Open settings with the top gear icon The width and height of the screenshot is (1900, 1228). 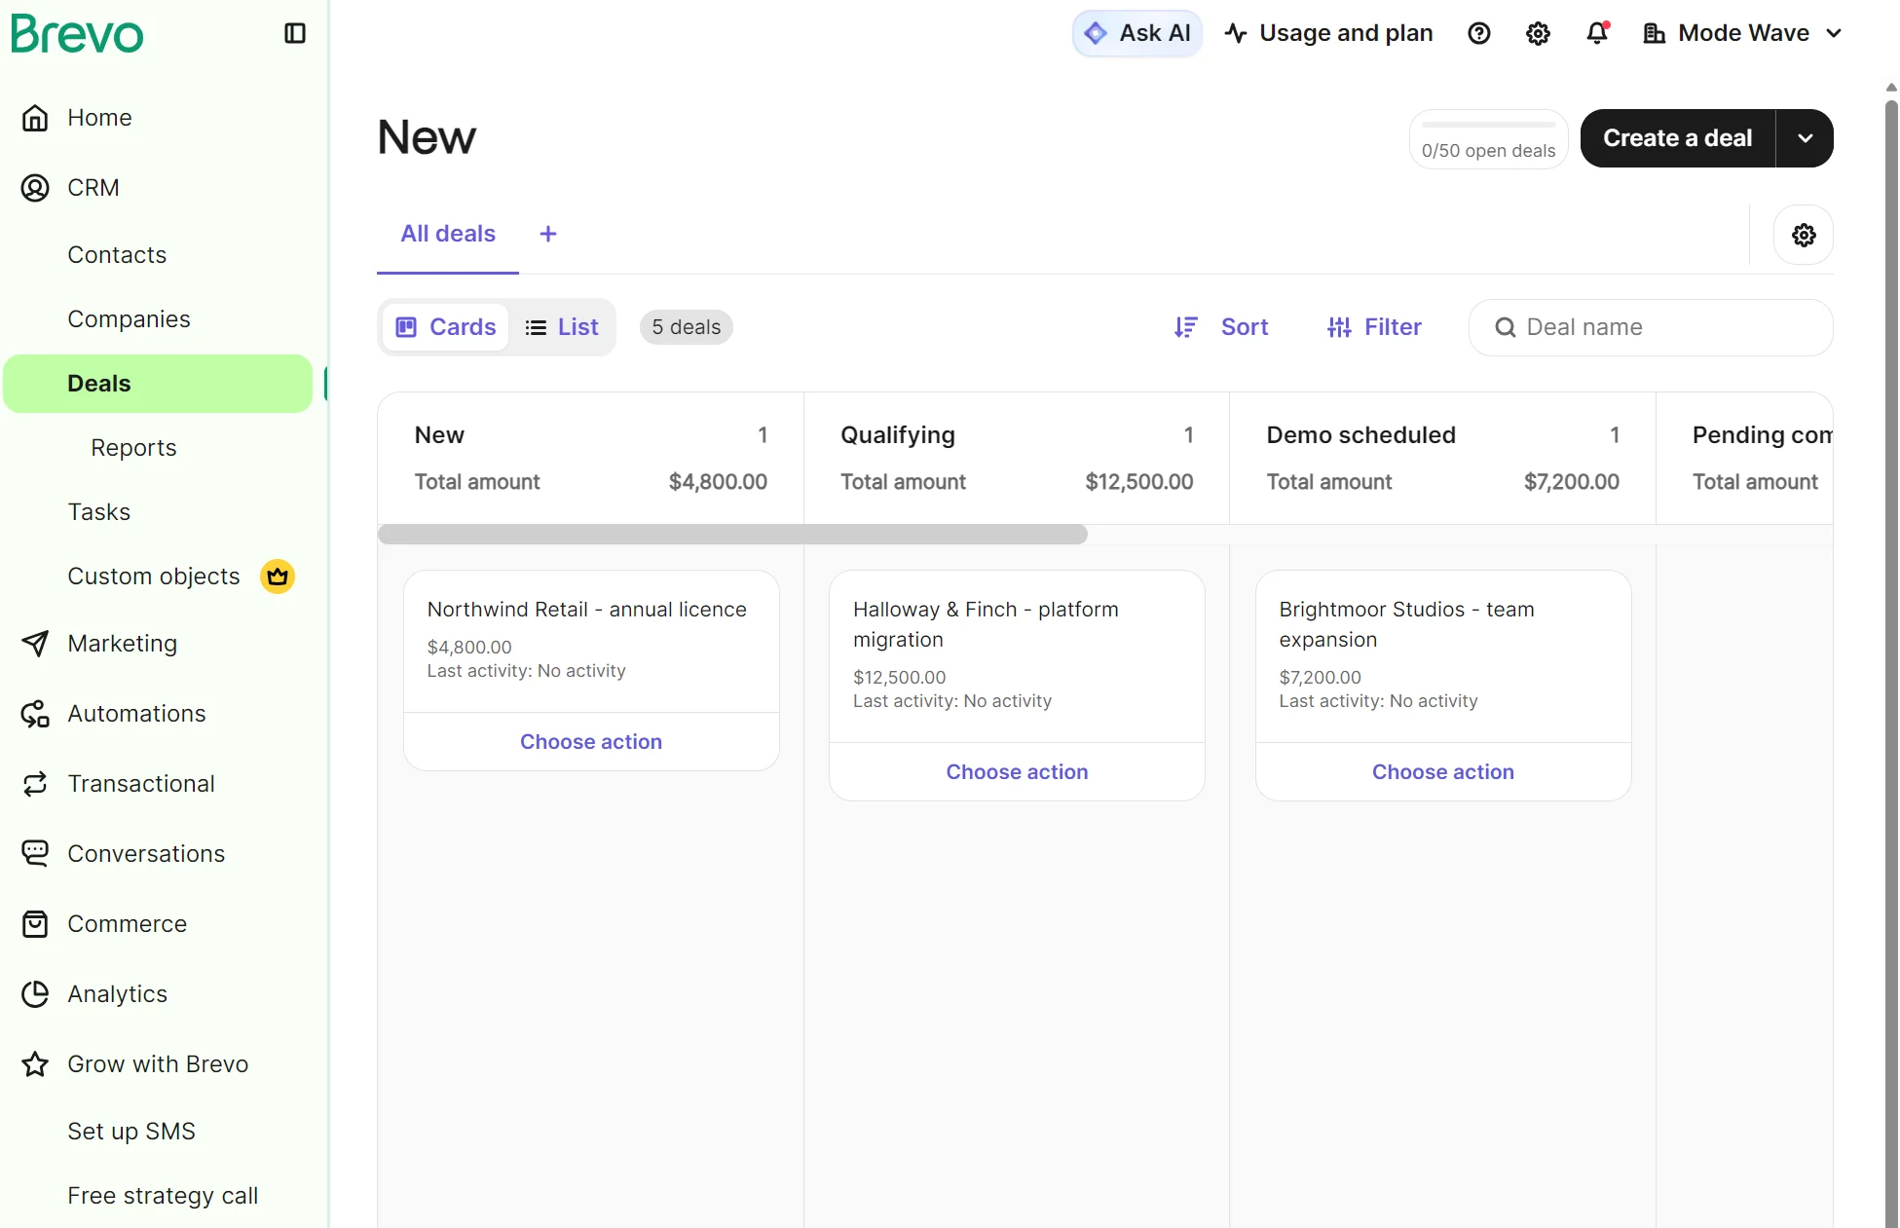1538,33
